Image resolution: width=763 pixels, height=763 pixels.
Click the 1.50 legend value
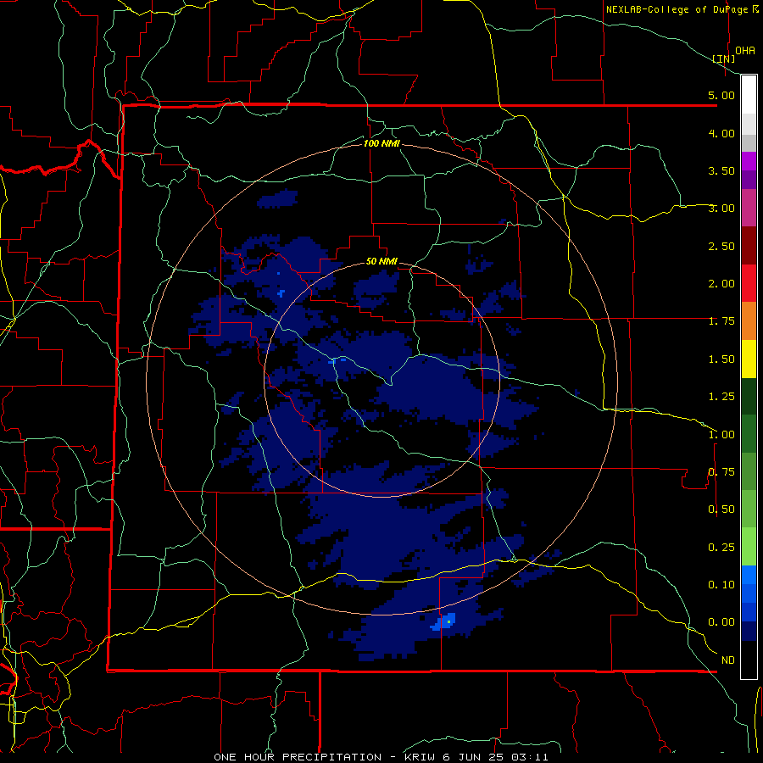coord(721,359)
